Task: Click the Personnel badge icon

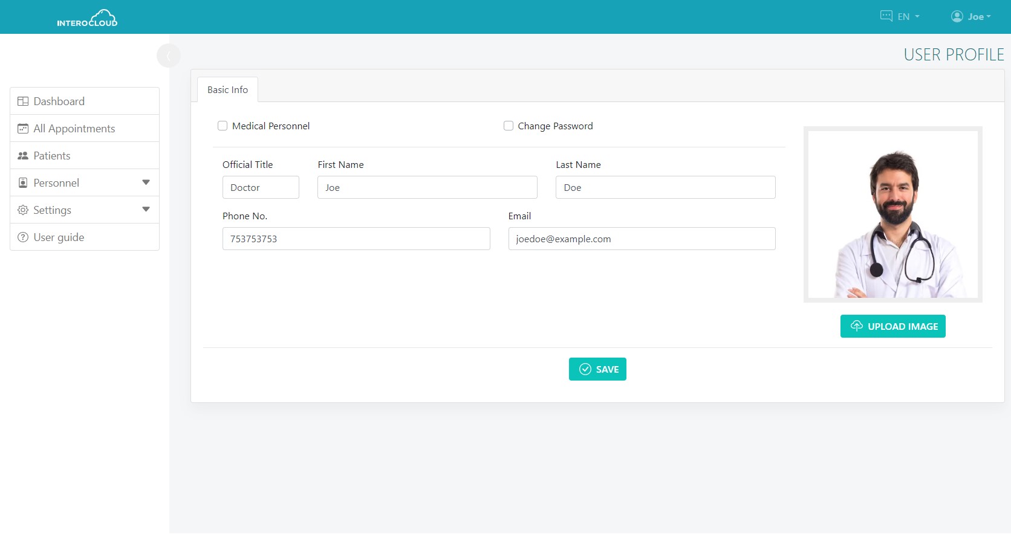Action: point(23,183)
